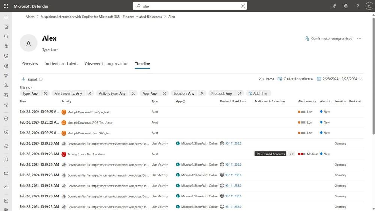Viewport: 375px width, 211px height.
Task: Remove the Location filter
Action: (202, 93)
